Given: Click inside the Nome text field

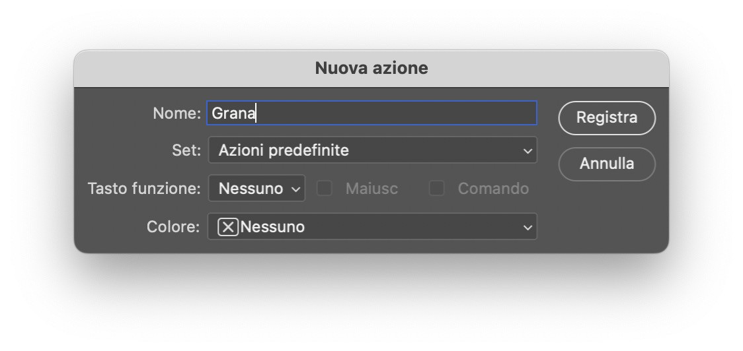Looking at the screenshot, I should [397, 113].
